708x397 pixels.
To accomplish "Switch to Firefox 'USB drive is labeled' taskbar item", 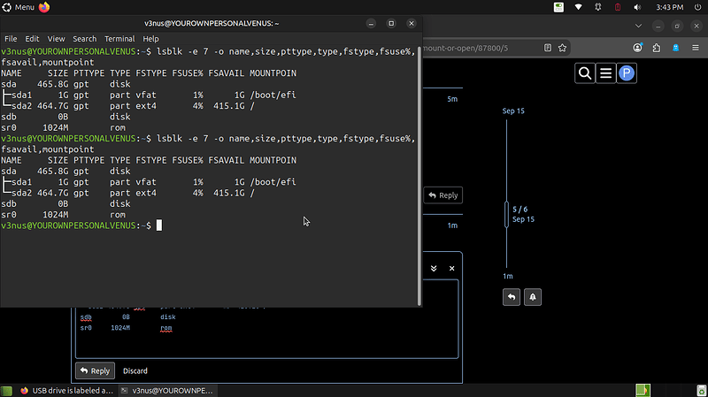I will (x=67, y=391).
